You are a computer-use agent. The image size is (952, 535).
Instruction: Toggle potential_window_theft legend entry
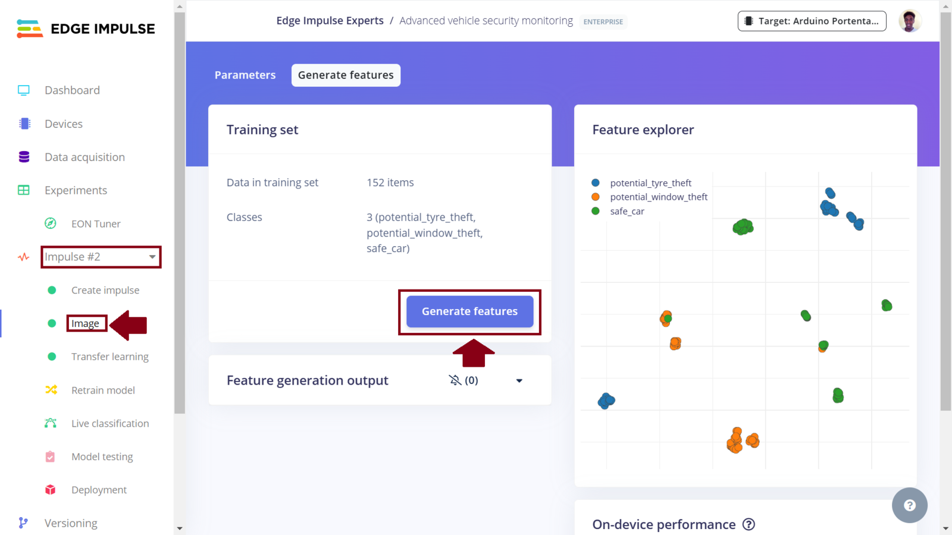coord(650,197)
